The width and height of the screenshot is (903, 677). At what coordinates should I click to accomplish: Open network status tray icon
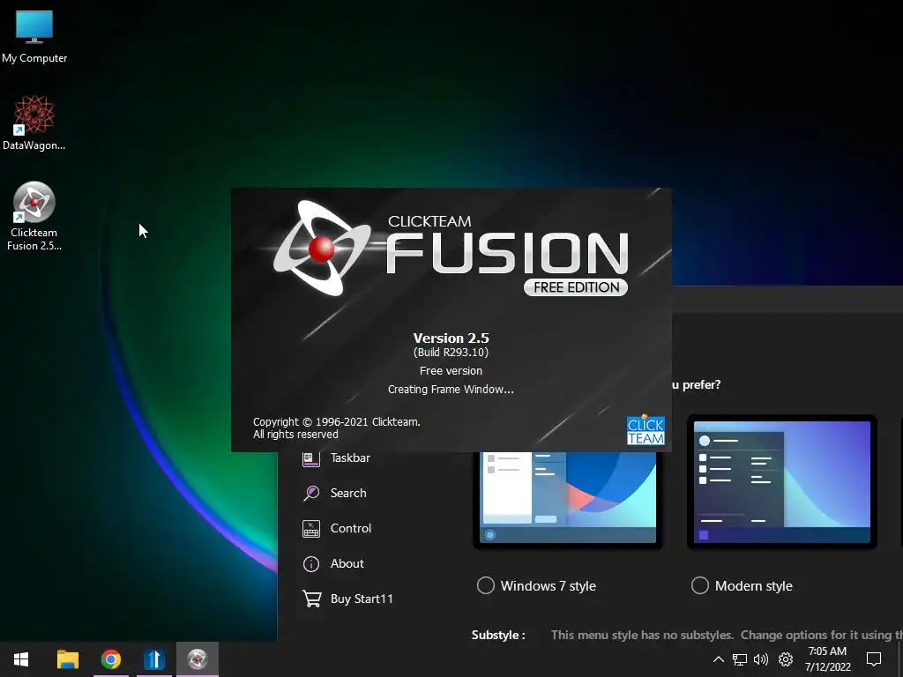(740, 659)
